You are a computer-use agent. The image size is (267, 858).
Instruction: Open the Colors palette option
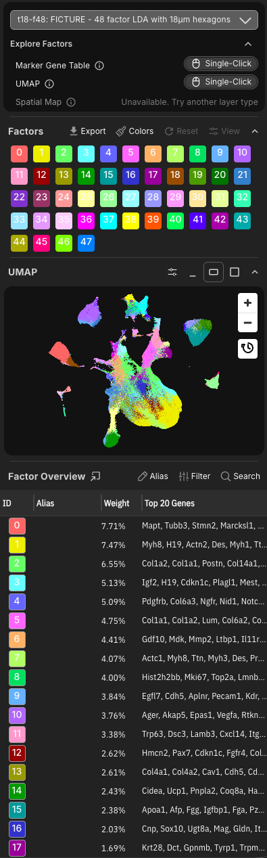pyautogui.click(x=135, y=131)
